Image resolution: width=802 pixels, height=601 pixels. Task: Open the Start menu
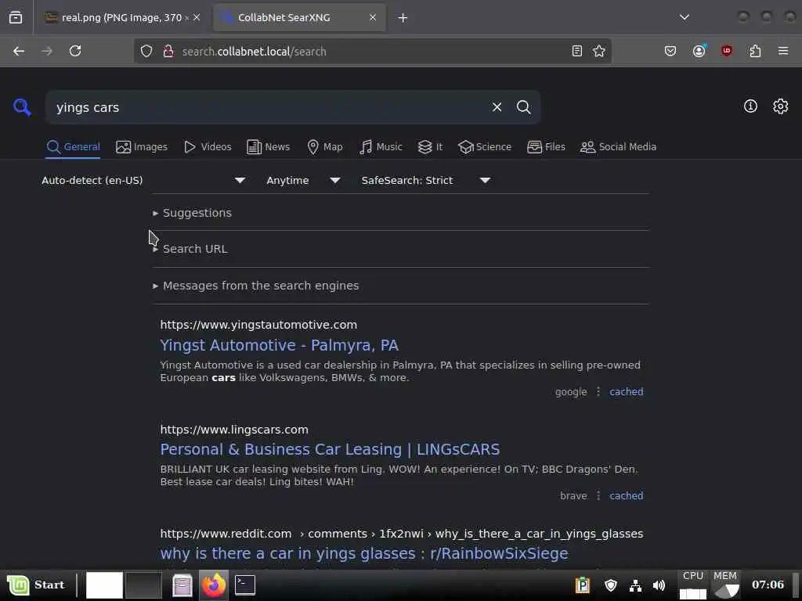point(36,585)
